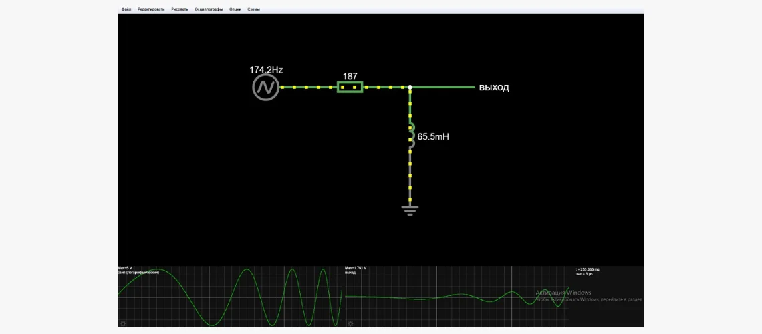Click the 174.2Hz AC sweep source symbol
This screenshot has width=762, height=334.
coord(265,88)
